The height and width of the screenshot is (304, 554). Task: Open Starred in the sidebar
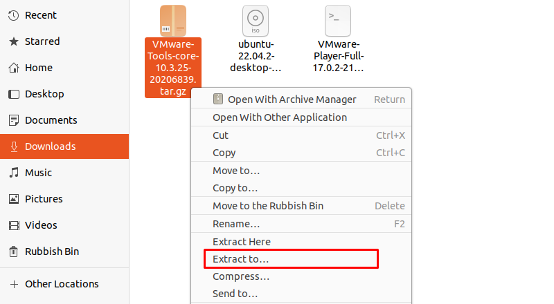click(x=42, y=41)
